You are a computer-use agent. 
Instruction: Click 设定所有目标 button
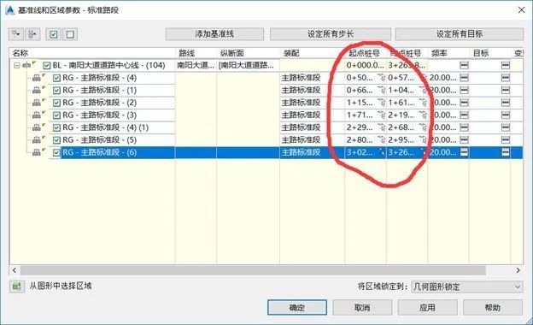pos(460,34)
